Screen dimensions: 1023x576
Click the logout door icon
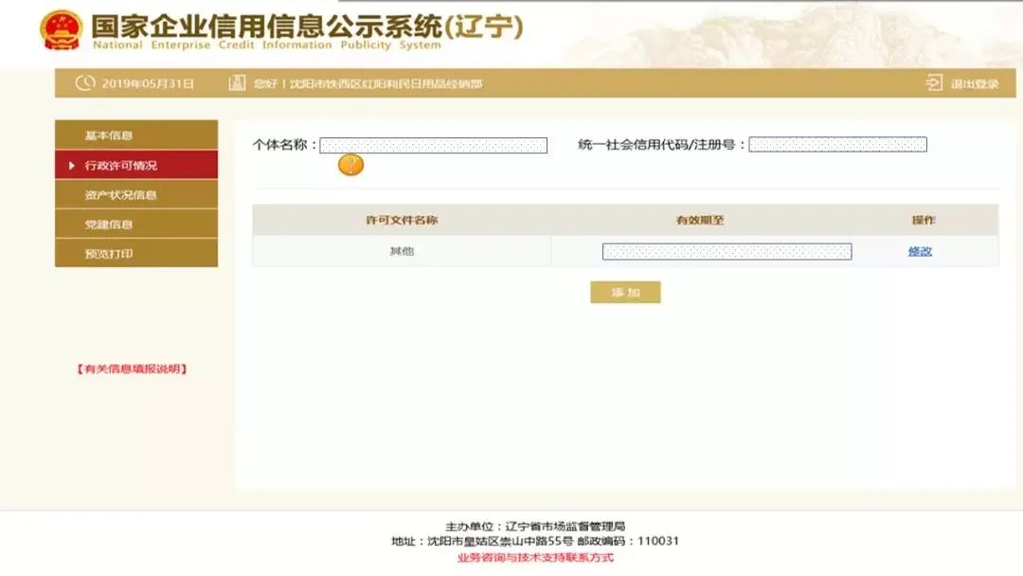pyautogui.click(x=934, y=82)
